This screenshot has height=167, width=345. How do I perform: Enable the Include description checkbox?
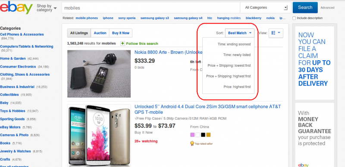(x=294, y=18)
